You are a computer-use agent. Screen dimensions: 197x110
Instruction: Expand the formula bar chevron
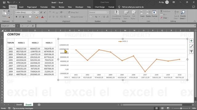[x=195, y=26]
